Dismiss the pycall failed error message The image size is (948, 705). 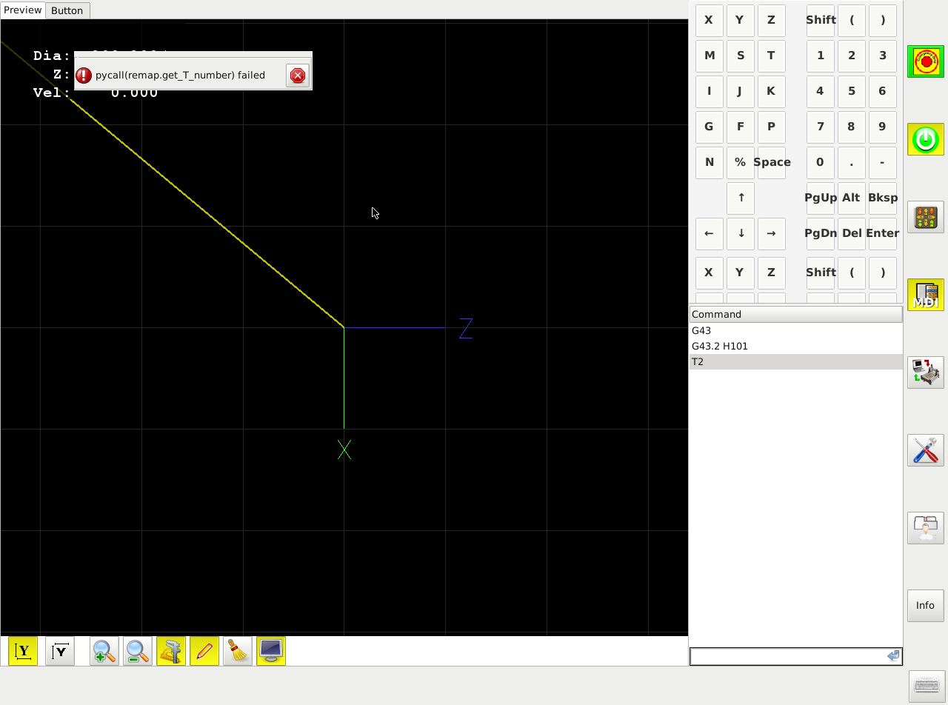coord(298,75)
